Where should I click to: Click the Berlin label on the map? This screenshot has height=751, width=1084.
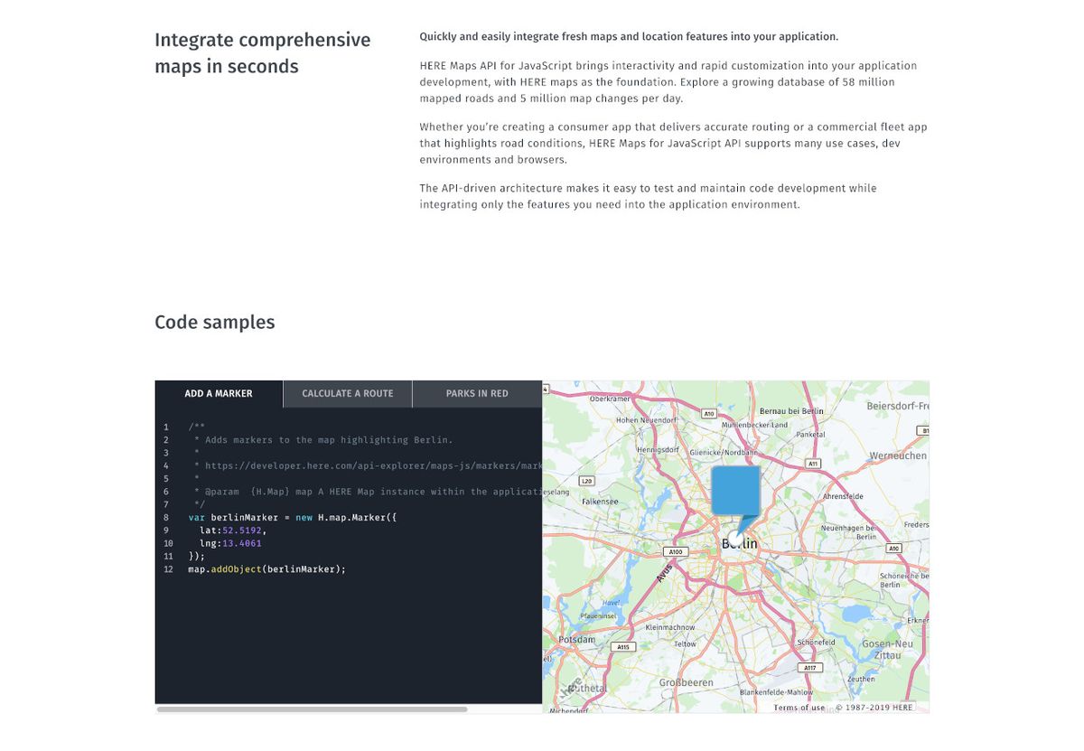pos(739,543)
